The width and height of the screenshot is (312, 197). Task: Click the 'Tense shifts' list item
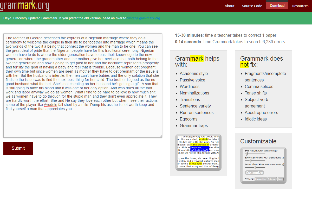click(x=256, y=93)
